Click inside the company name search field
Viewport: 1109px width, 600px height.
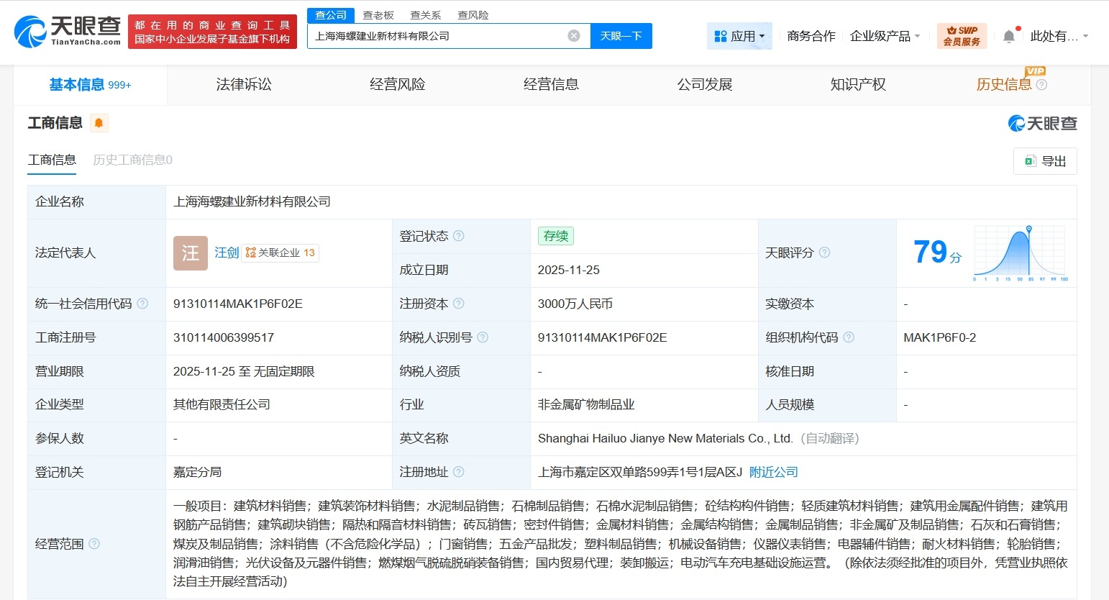coord(432,35)
